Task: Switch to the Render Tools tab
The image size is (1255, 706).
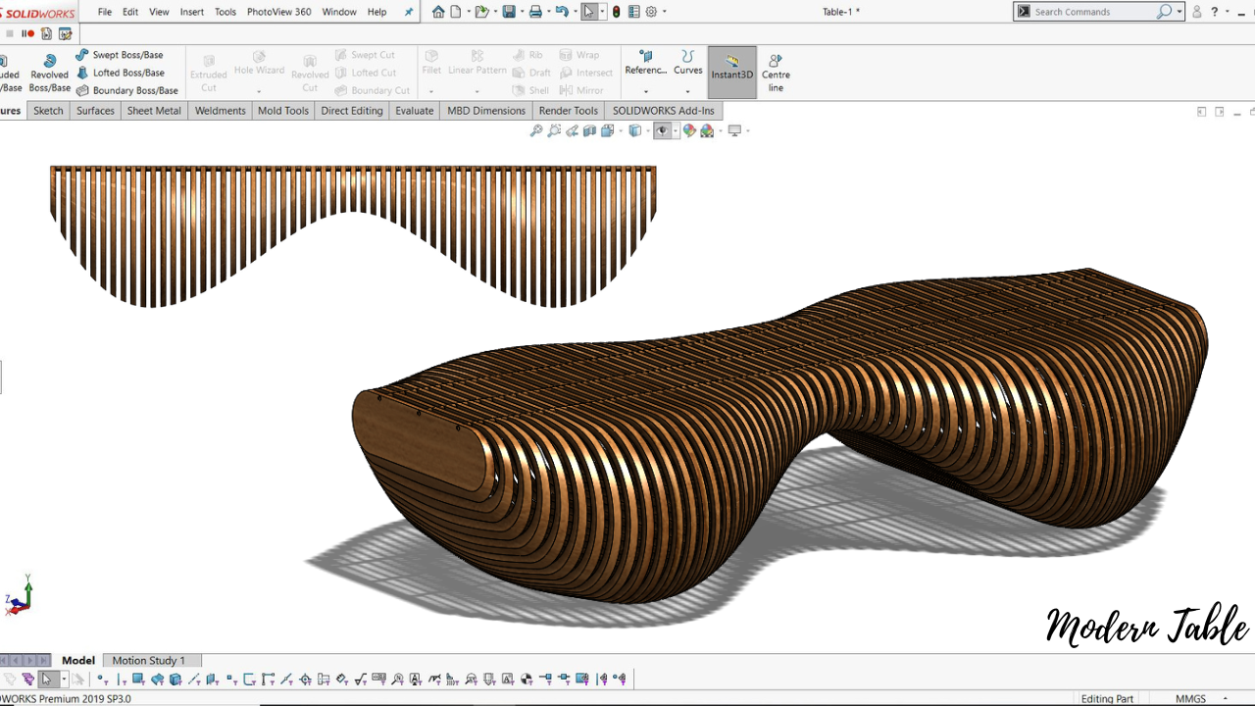Action: click(569, 111)
